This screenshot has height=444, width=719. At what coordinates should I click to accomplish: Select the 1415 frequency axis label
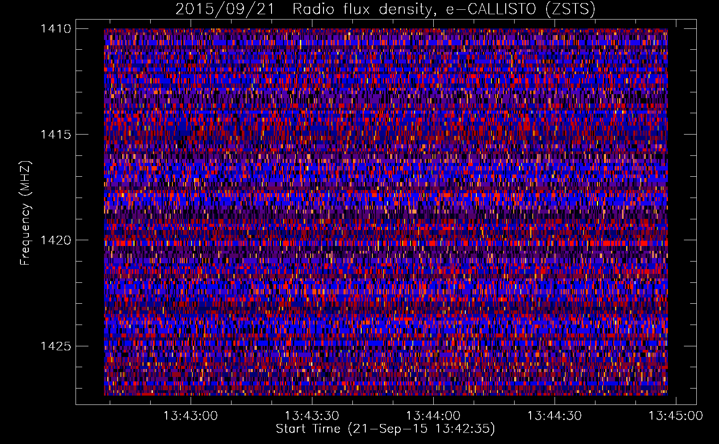click(x=56, y=135)
